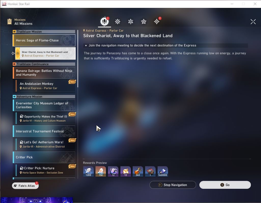Click the mission list scrollbar
This screenshot has width=261, height=203.
(x=78, y=59)
